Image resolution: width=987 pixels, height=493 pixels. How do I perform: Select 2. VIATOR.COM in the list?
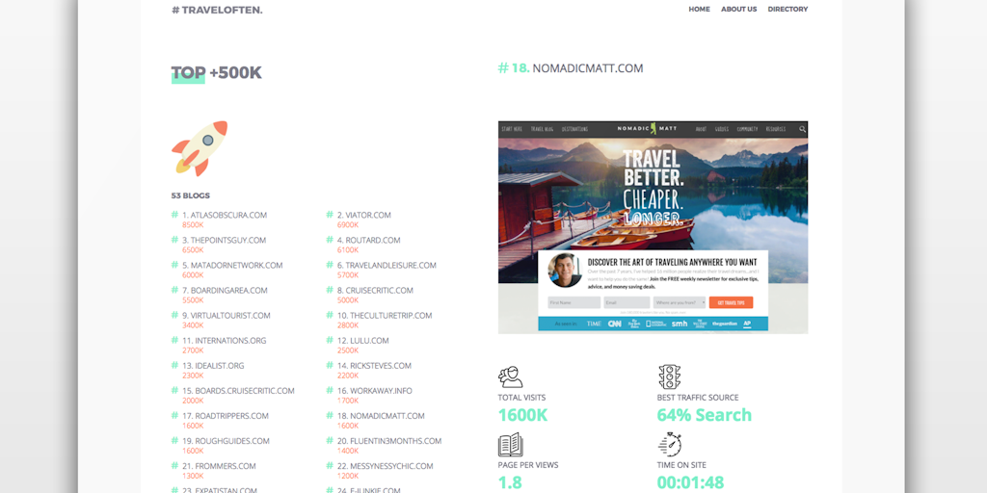tap(363, 215)
